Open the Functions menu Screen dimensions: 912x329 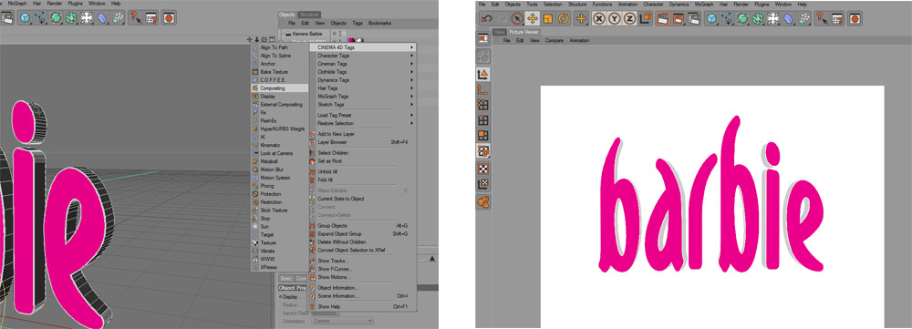point(602,4)
